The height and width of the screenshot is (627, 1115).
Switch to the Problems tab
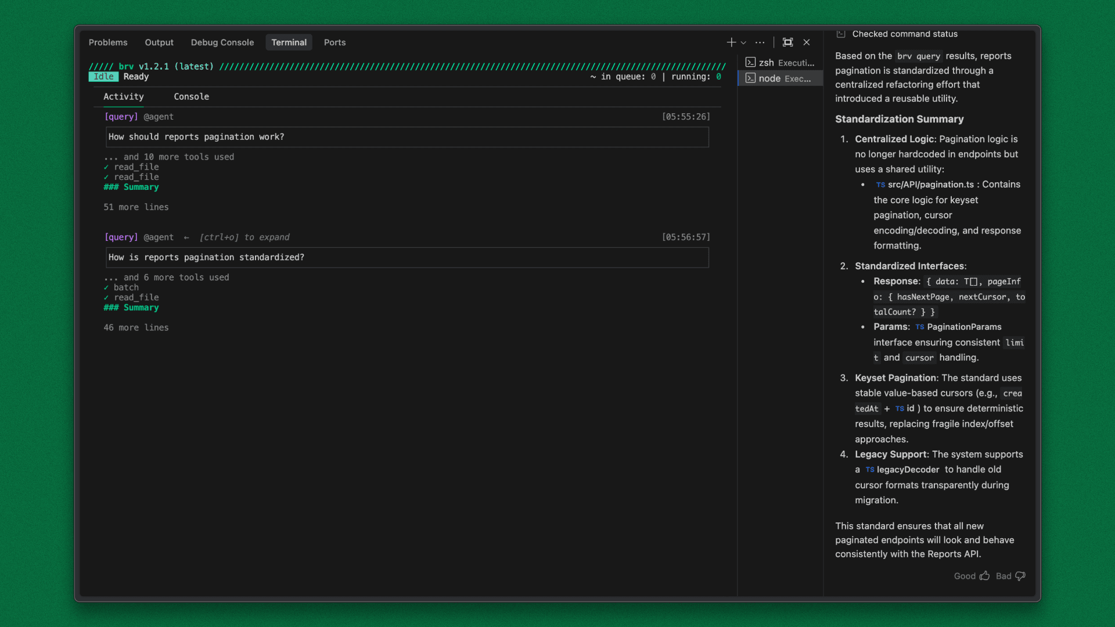coord(108,42)
